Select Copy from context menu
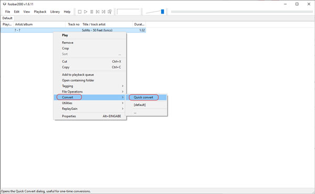 click(90, 67)
